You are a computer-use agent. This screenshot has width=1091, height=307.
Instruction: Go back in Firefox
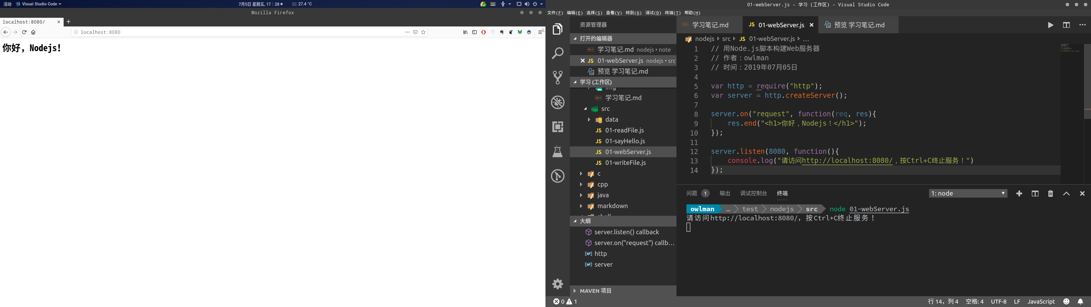click(x=5, y=32)
